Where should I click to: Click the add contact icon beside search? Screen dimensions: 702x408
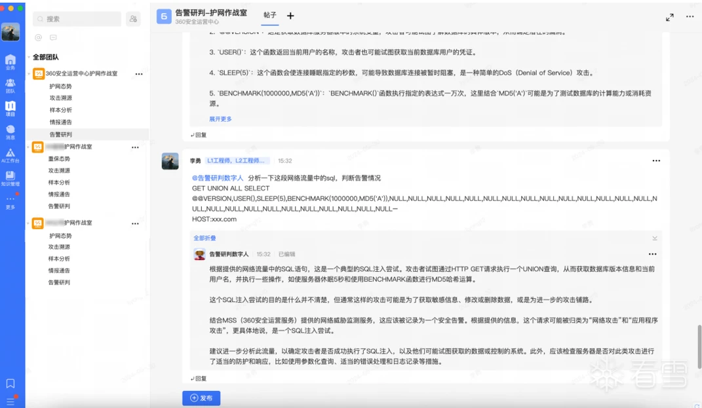point(133,19)
